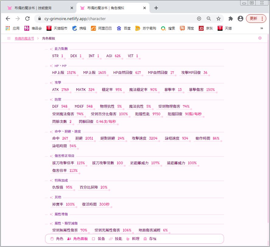This screenshot has height=247, width=270.
Task: Click the 更新 update button
Action: pos(253,19)
